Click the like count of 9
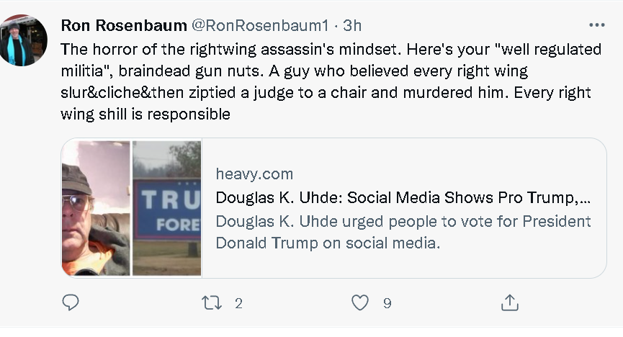The image size is (623, 337). 387,303
